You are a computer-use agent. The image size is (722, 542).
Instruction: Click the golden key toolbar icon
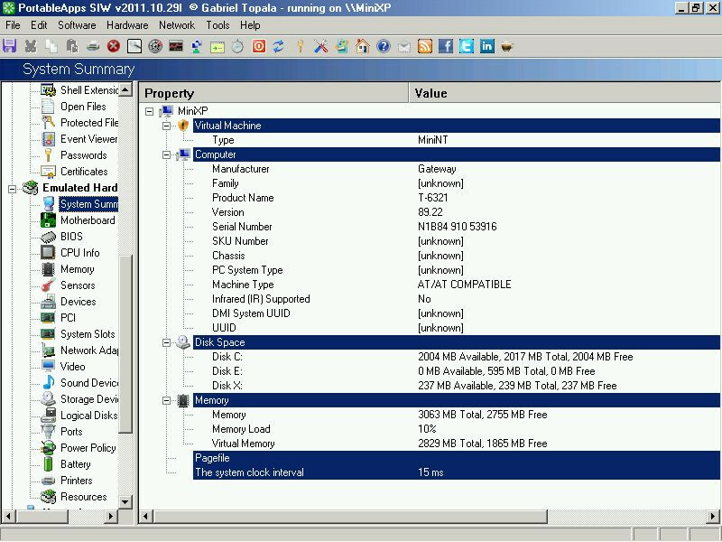click(300, 46)
